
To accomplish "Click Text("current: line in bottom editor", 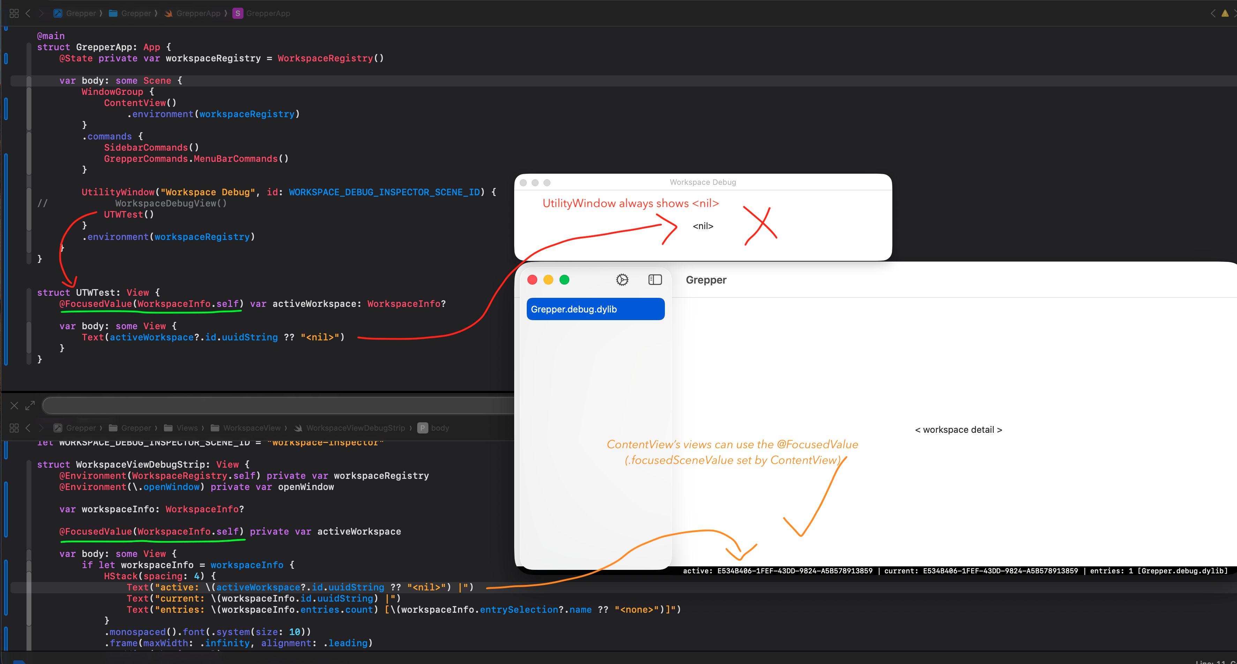I will tap(264, 599).
